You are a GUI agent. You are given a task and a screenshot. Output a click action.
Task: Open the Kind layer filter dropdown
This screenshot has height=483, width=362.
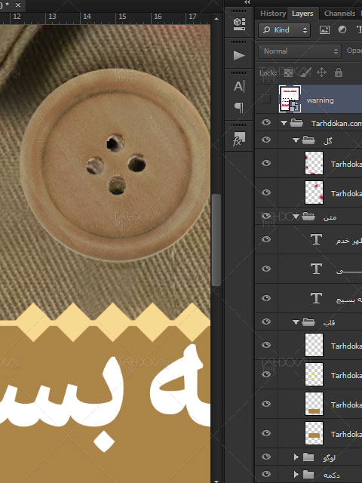(284, 30)
